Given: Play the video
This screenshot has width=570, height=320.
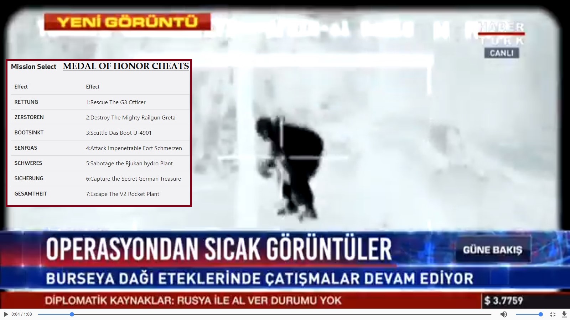Looking at the screenshot, I should pos(6,314).
